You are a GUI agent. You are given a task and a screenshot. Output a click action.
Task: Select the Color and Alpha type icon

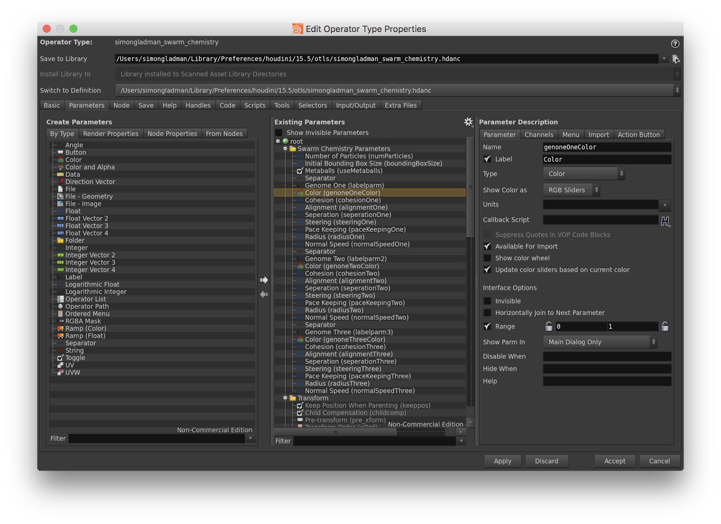(x=60, y=167)
